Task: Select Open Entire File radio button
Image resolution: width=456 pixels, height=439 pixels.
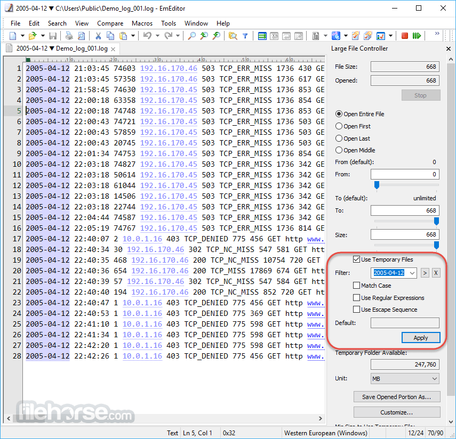Action: coord(339,114)
